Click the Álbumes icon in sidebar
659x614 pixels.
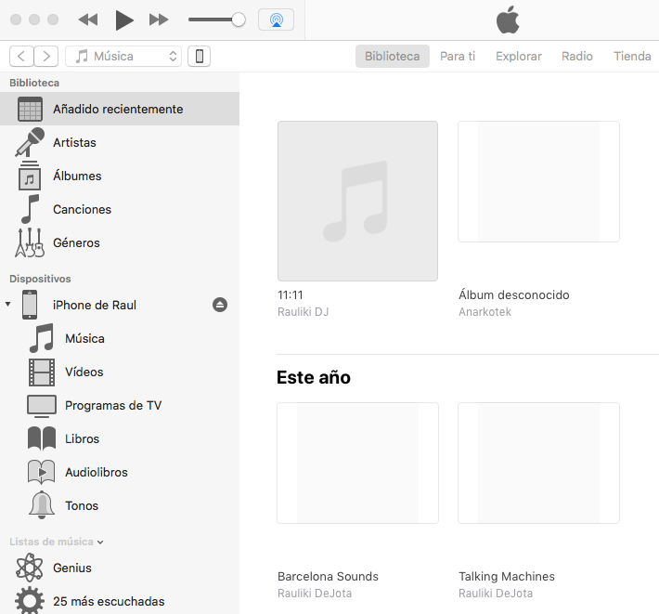[x=30, y=176]
